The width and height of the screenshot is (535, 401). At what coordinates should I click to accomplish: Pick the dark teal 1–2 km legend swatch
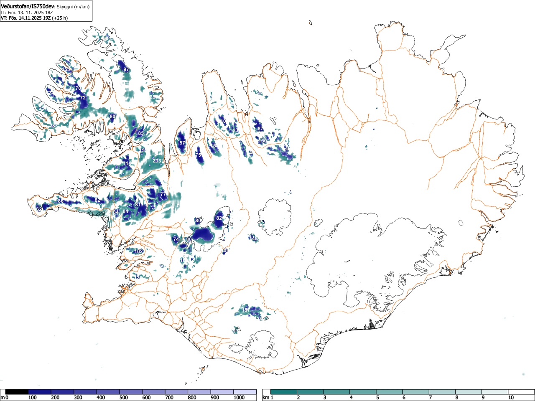(x=284, y=392)
